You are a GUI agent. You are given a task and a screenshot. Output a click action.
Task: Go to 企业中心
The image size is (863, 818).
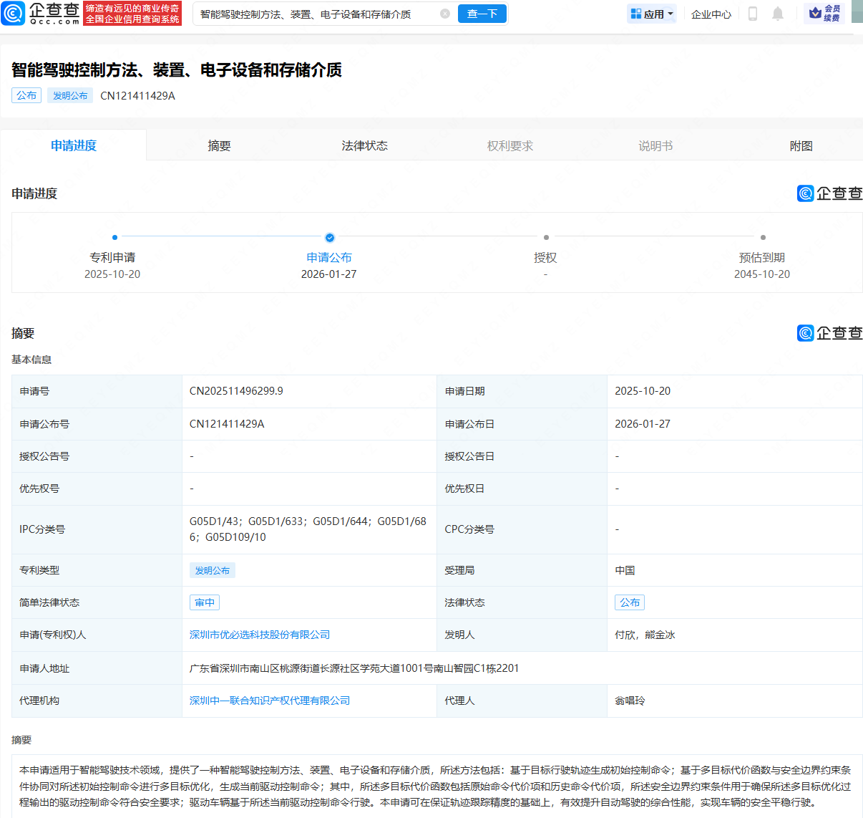click(711, 14)
